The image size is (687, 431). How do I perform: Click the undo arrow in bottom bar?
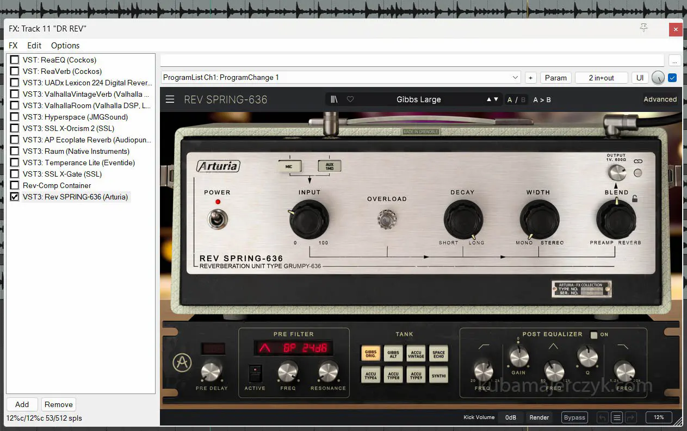point(602,417)
